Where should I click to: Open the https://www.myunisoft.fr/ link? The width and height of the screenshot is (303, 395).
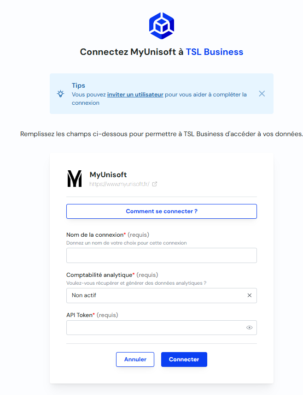point(120,184)
